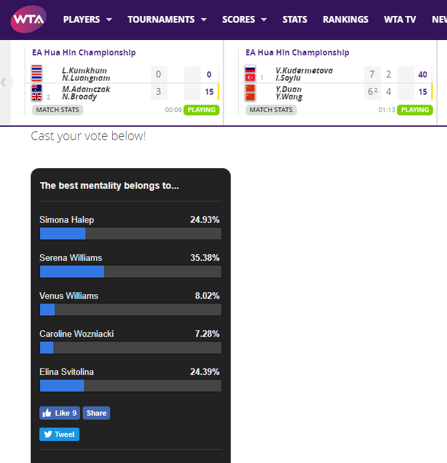Viewport: 447px width, 463px height.
Task: Expand the Players dropdown menu
Action: click(x=87, y=19)
